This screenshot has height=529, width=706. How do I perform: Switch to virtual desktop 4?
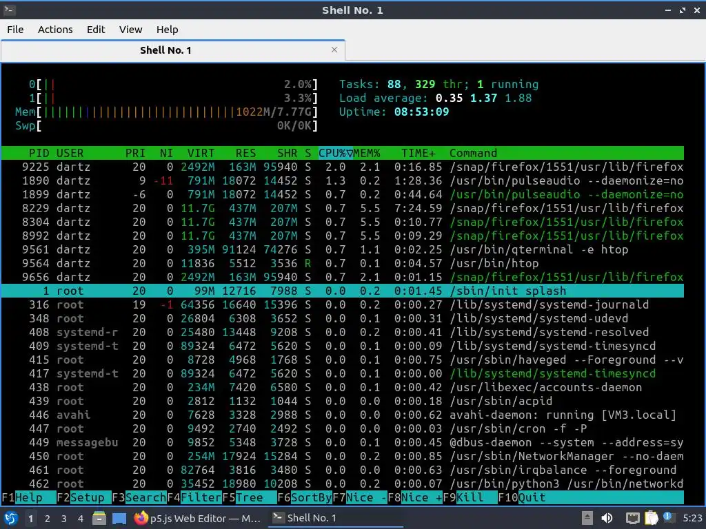pyautogui.click(x=80, y=519)
